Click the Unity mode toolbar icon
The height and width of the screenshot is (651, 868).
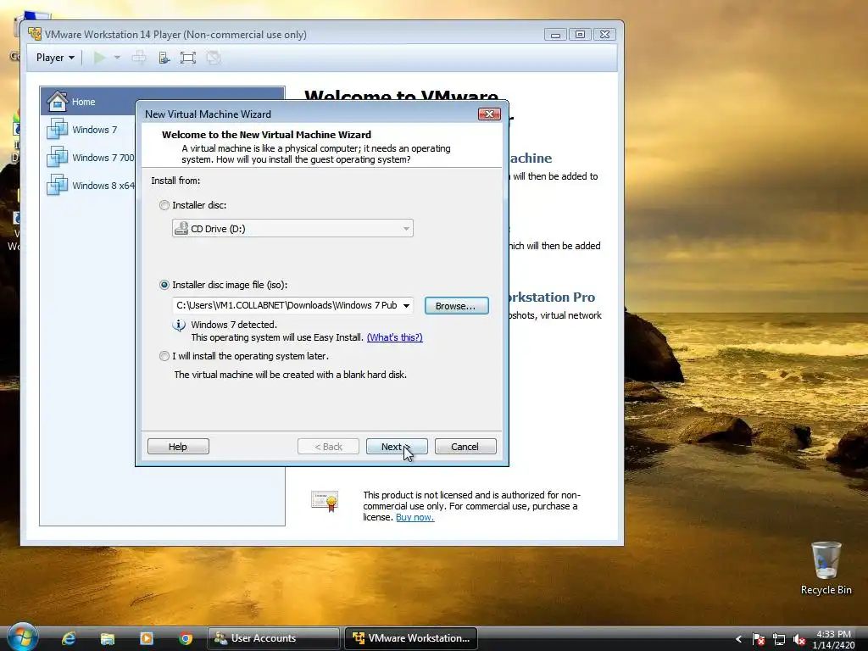(x=213, y=58)
